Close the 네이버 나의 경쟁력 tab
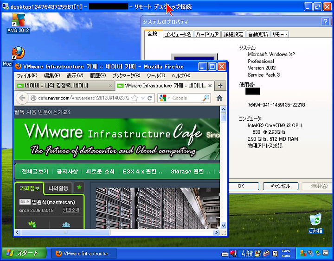The image size is (334, 261). click(x=110, y=86)
